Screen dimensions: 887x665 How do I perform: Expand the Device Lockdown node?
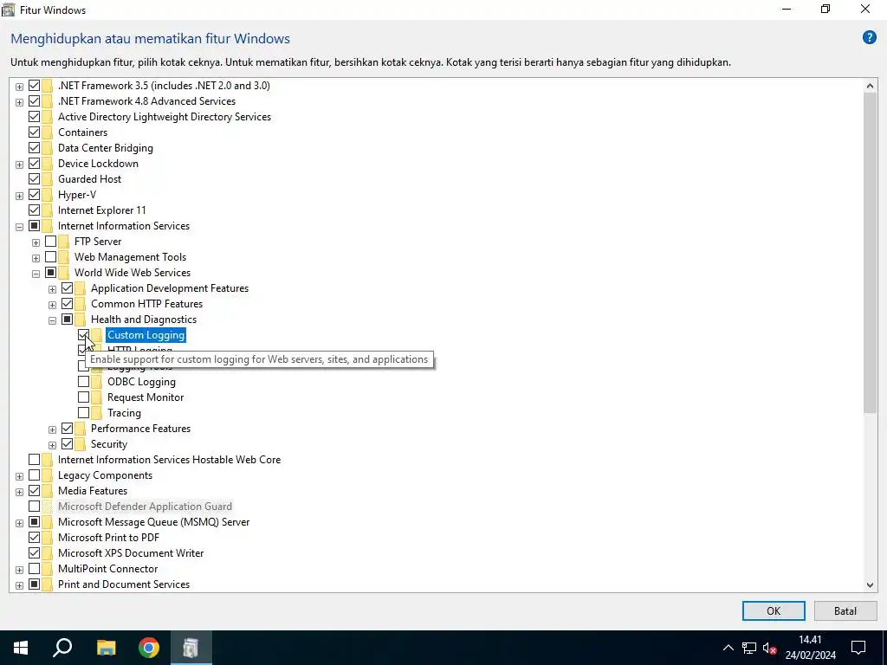click(x=19, y=165)
